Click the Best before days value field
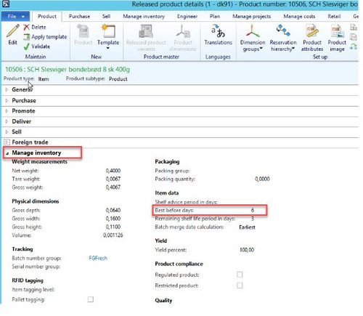This screenshot has height=316, width=363. tap(253, 210)
